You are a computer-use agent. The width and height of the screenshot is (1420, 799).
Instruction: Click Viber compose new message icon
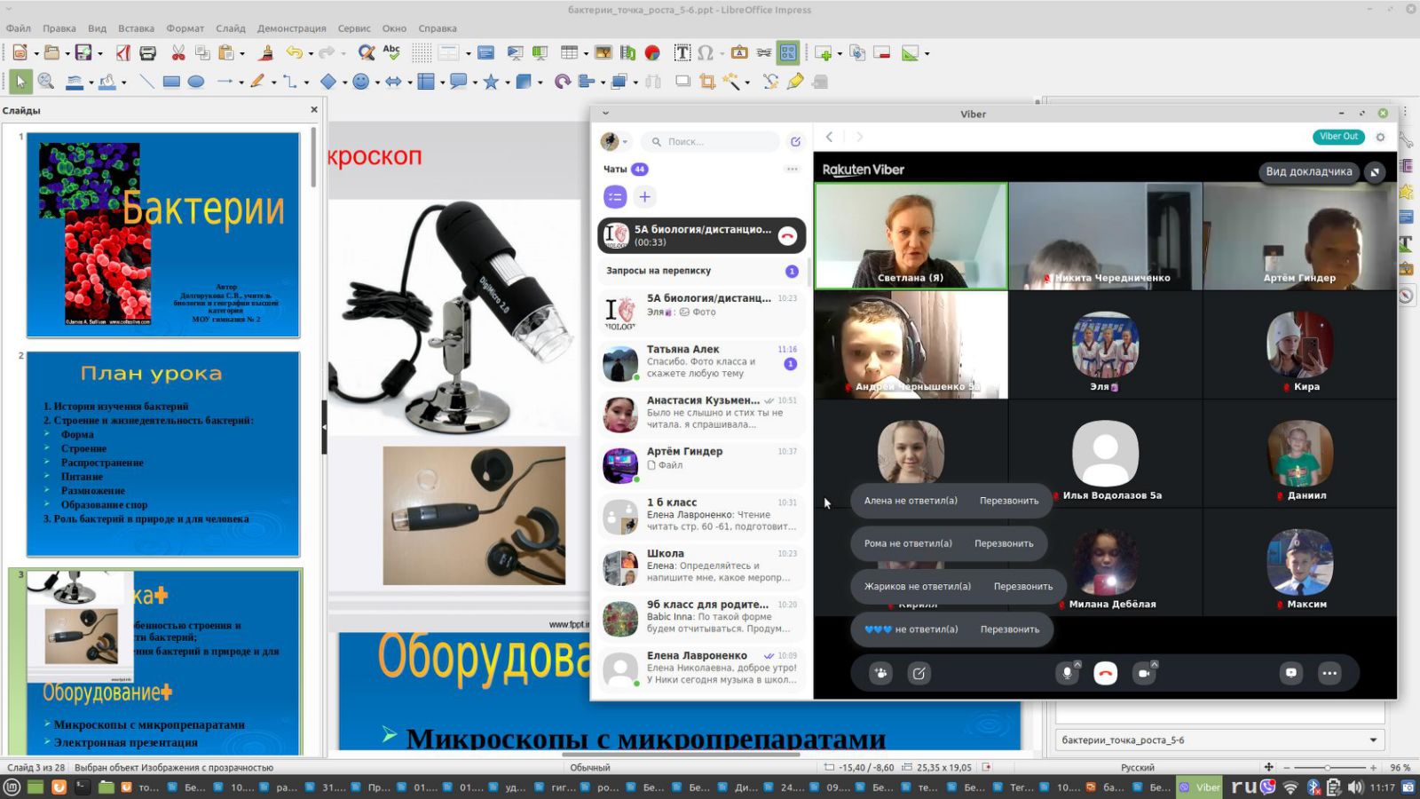pyautogui.click(x=795, y=141)
